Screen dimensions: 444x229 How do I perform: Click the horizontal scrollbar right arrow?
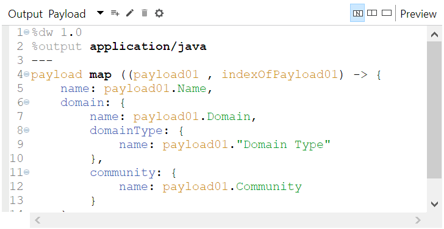(x=418, y=220)
